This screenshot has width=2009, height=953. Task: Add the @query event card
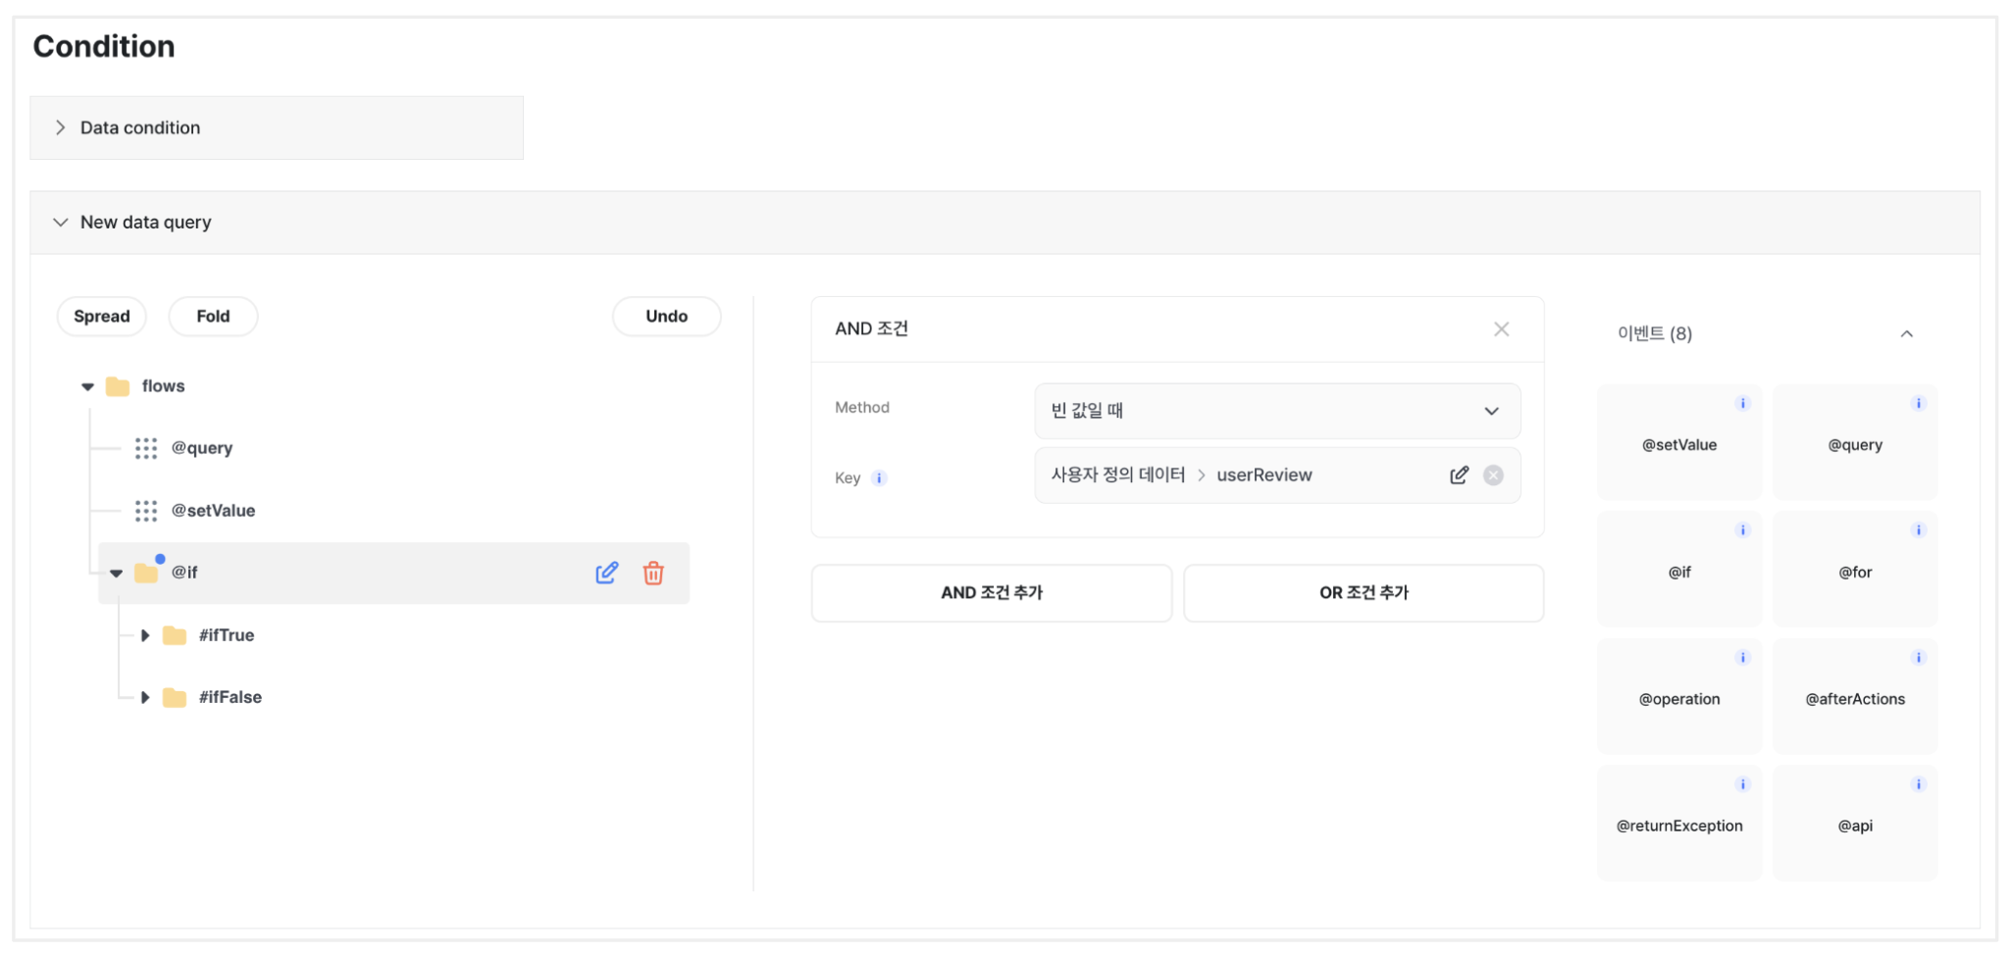[x=1855, y=443]
